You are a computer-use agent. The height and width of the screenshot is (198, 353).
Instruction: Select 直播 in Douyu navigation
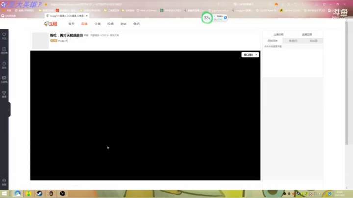(84, 24)
